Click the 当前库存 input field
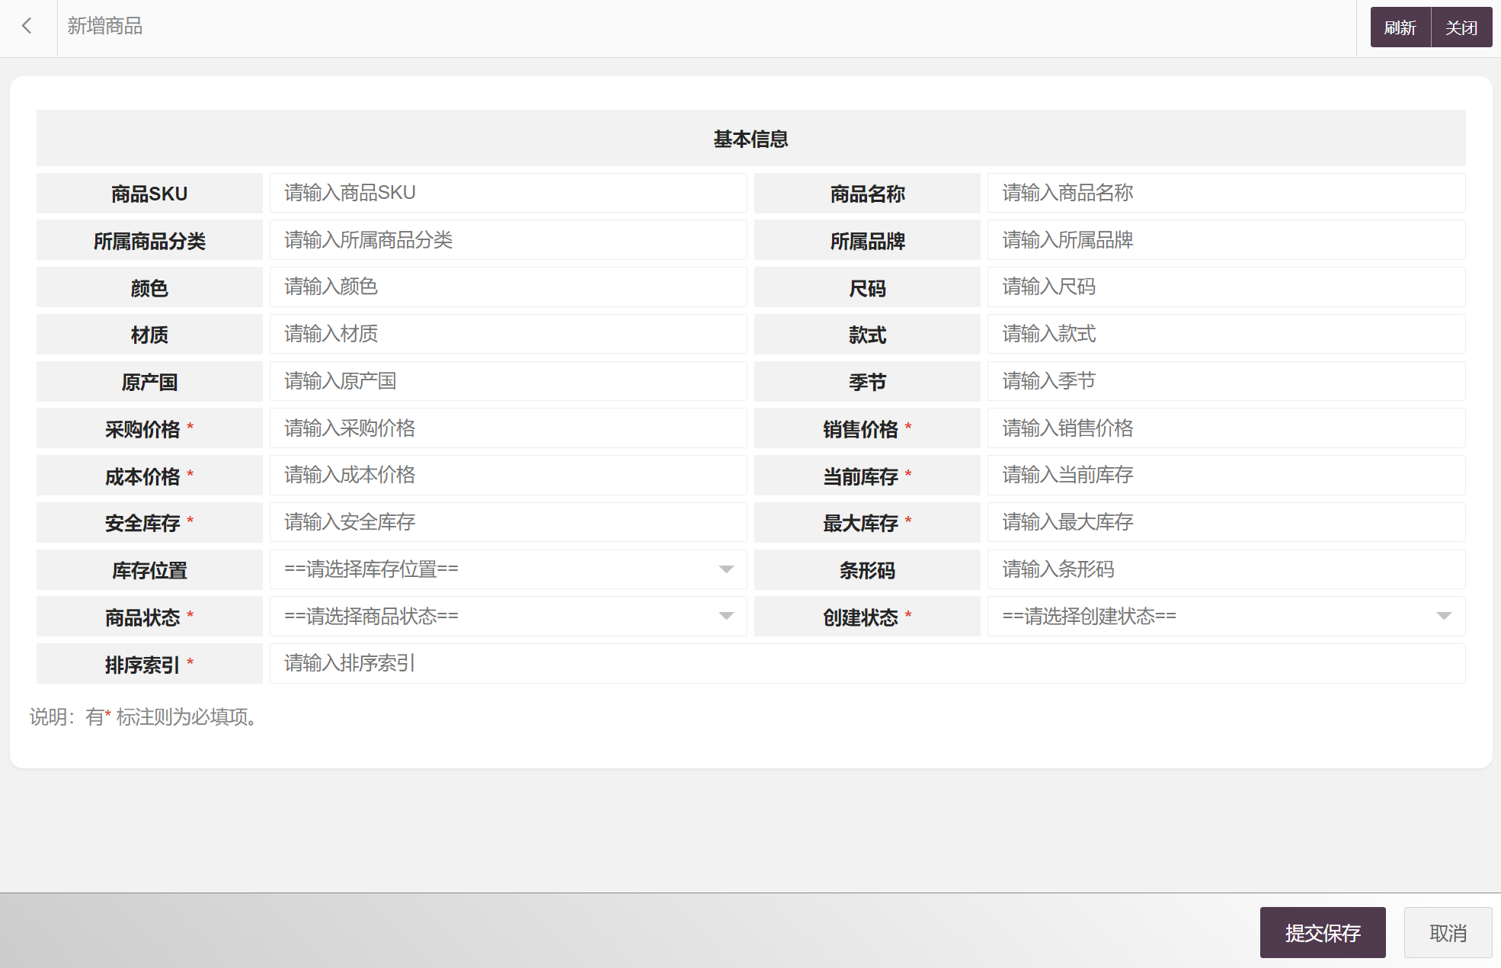This screenshot has height=968, width=1501. point(1225,476)
